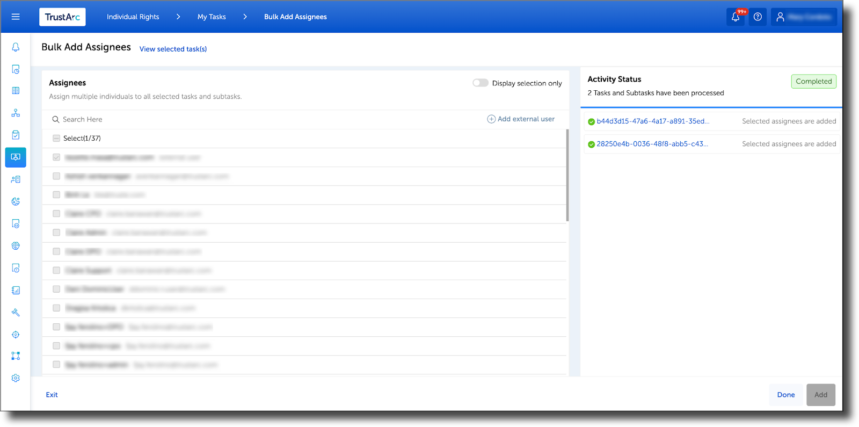
Task: Click the Completed status badge
Action: tap(814, 81)
